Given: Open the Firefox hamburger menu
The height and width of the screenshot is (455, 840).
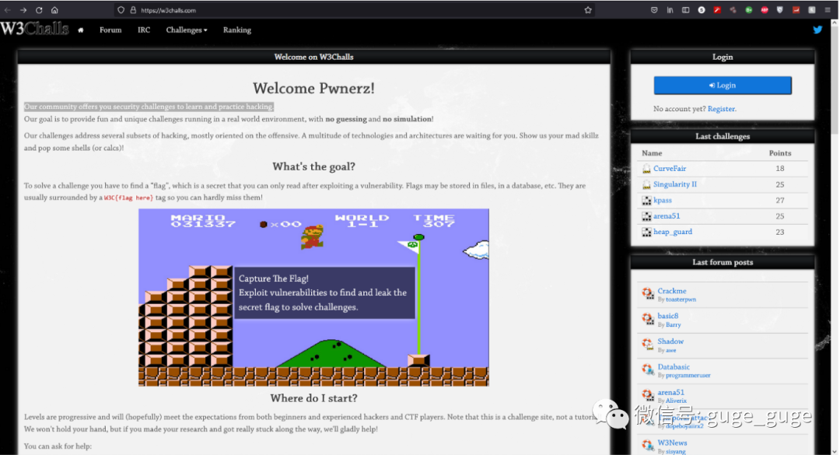Looking at the screenshot, I should 828,10.
